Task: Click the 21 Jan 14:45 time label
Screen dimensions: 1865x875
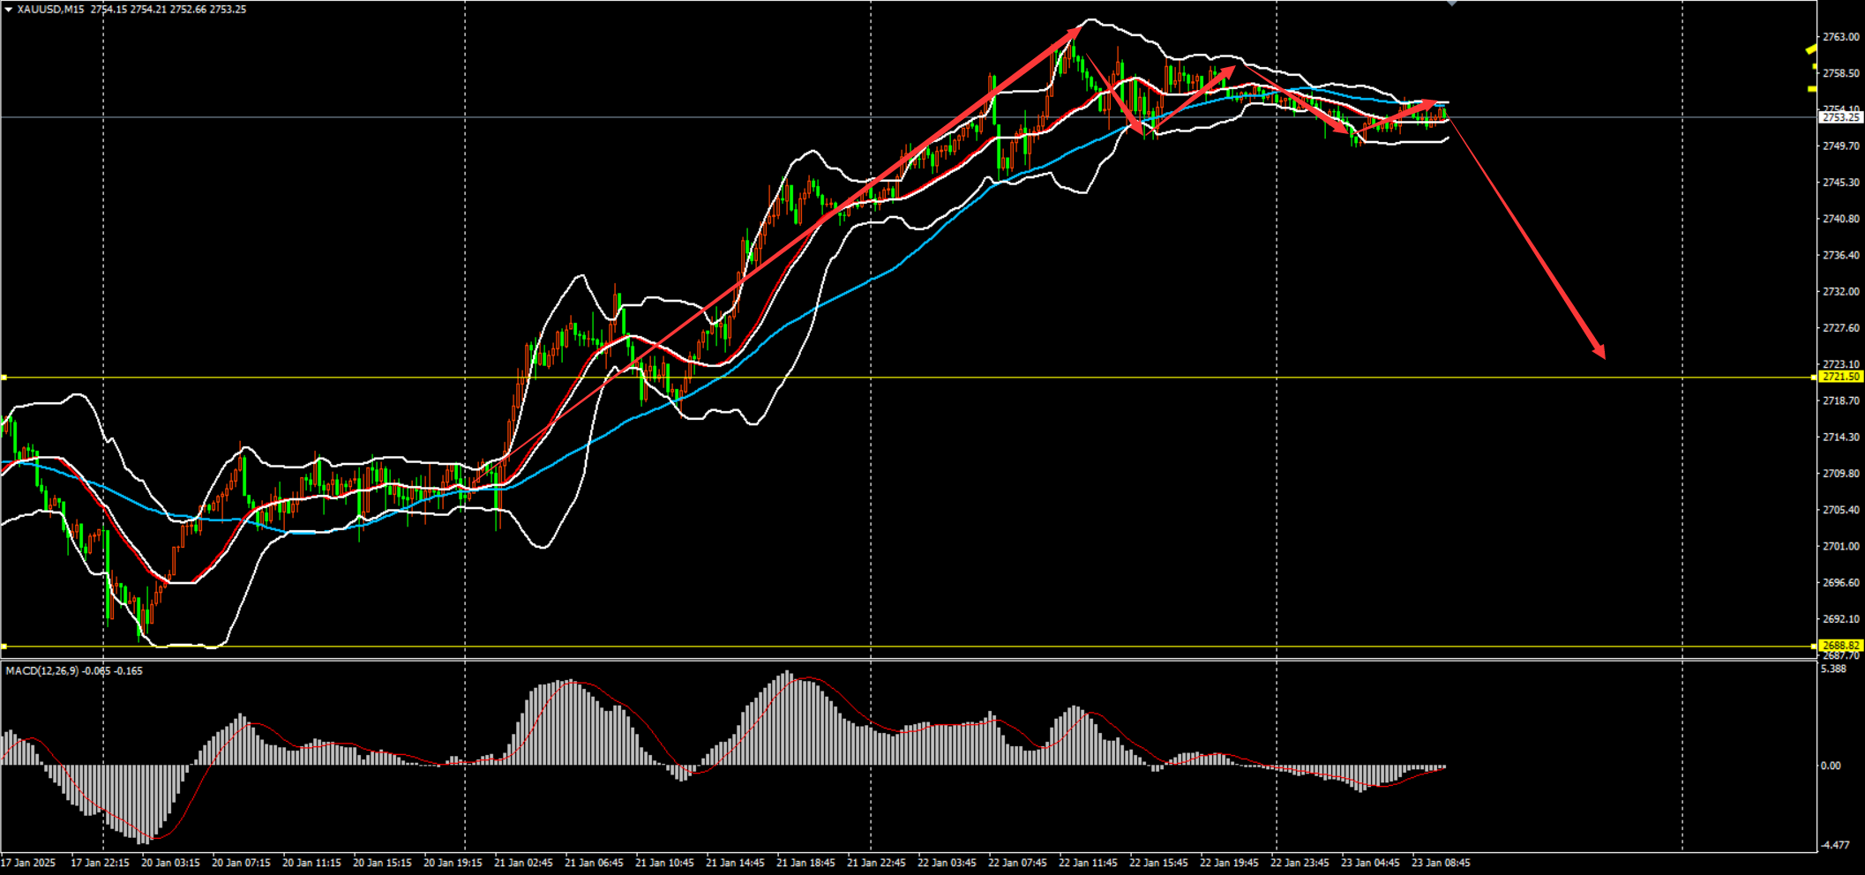Action: pyautogui.click(x=735, y=863)
